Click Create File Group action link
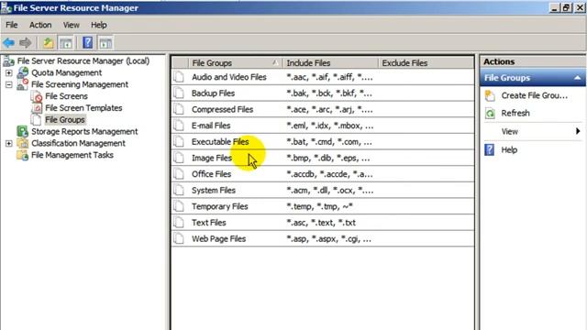 pos(534,95)
